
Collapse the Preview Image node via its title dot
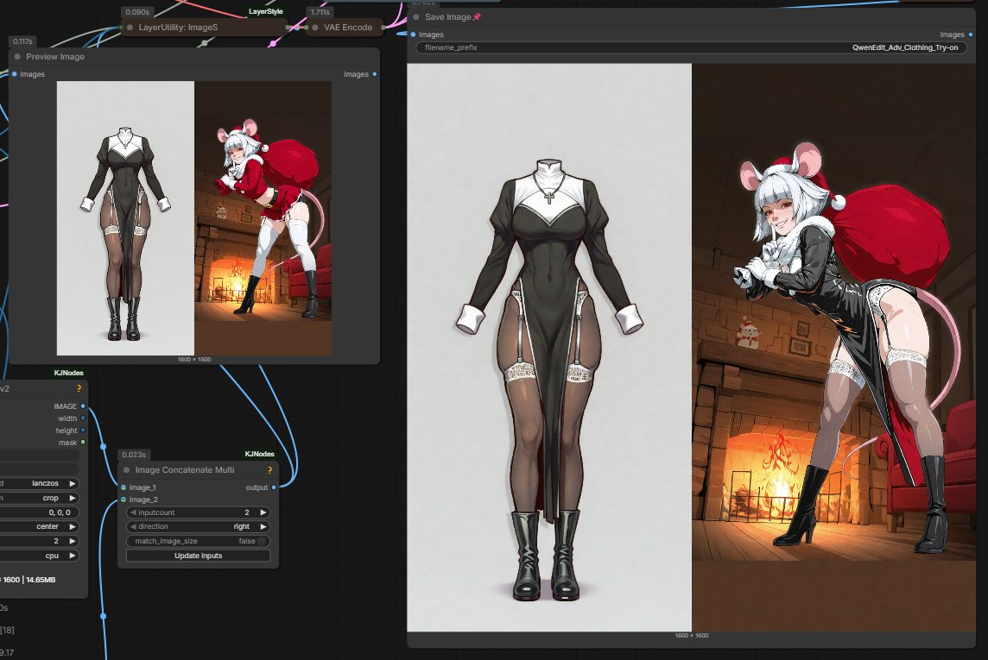click(x=17, y=57)
